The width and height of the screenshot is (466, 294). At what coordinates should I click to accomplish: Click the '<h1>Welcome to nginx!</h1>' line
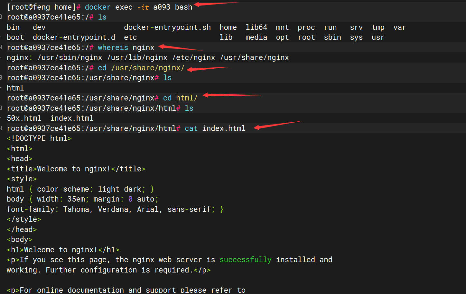point(63,250)
